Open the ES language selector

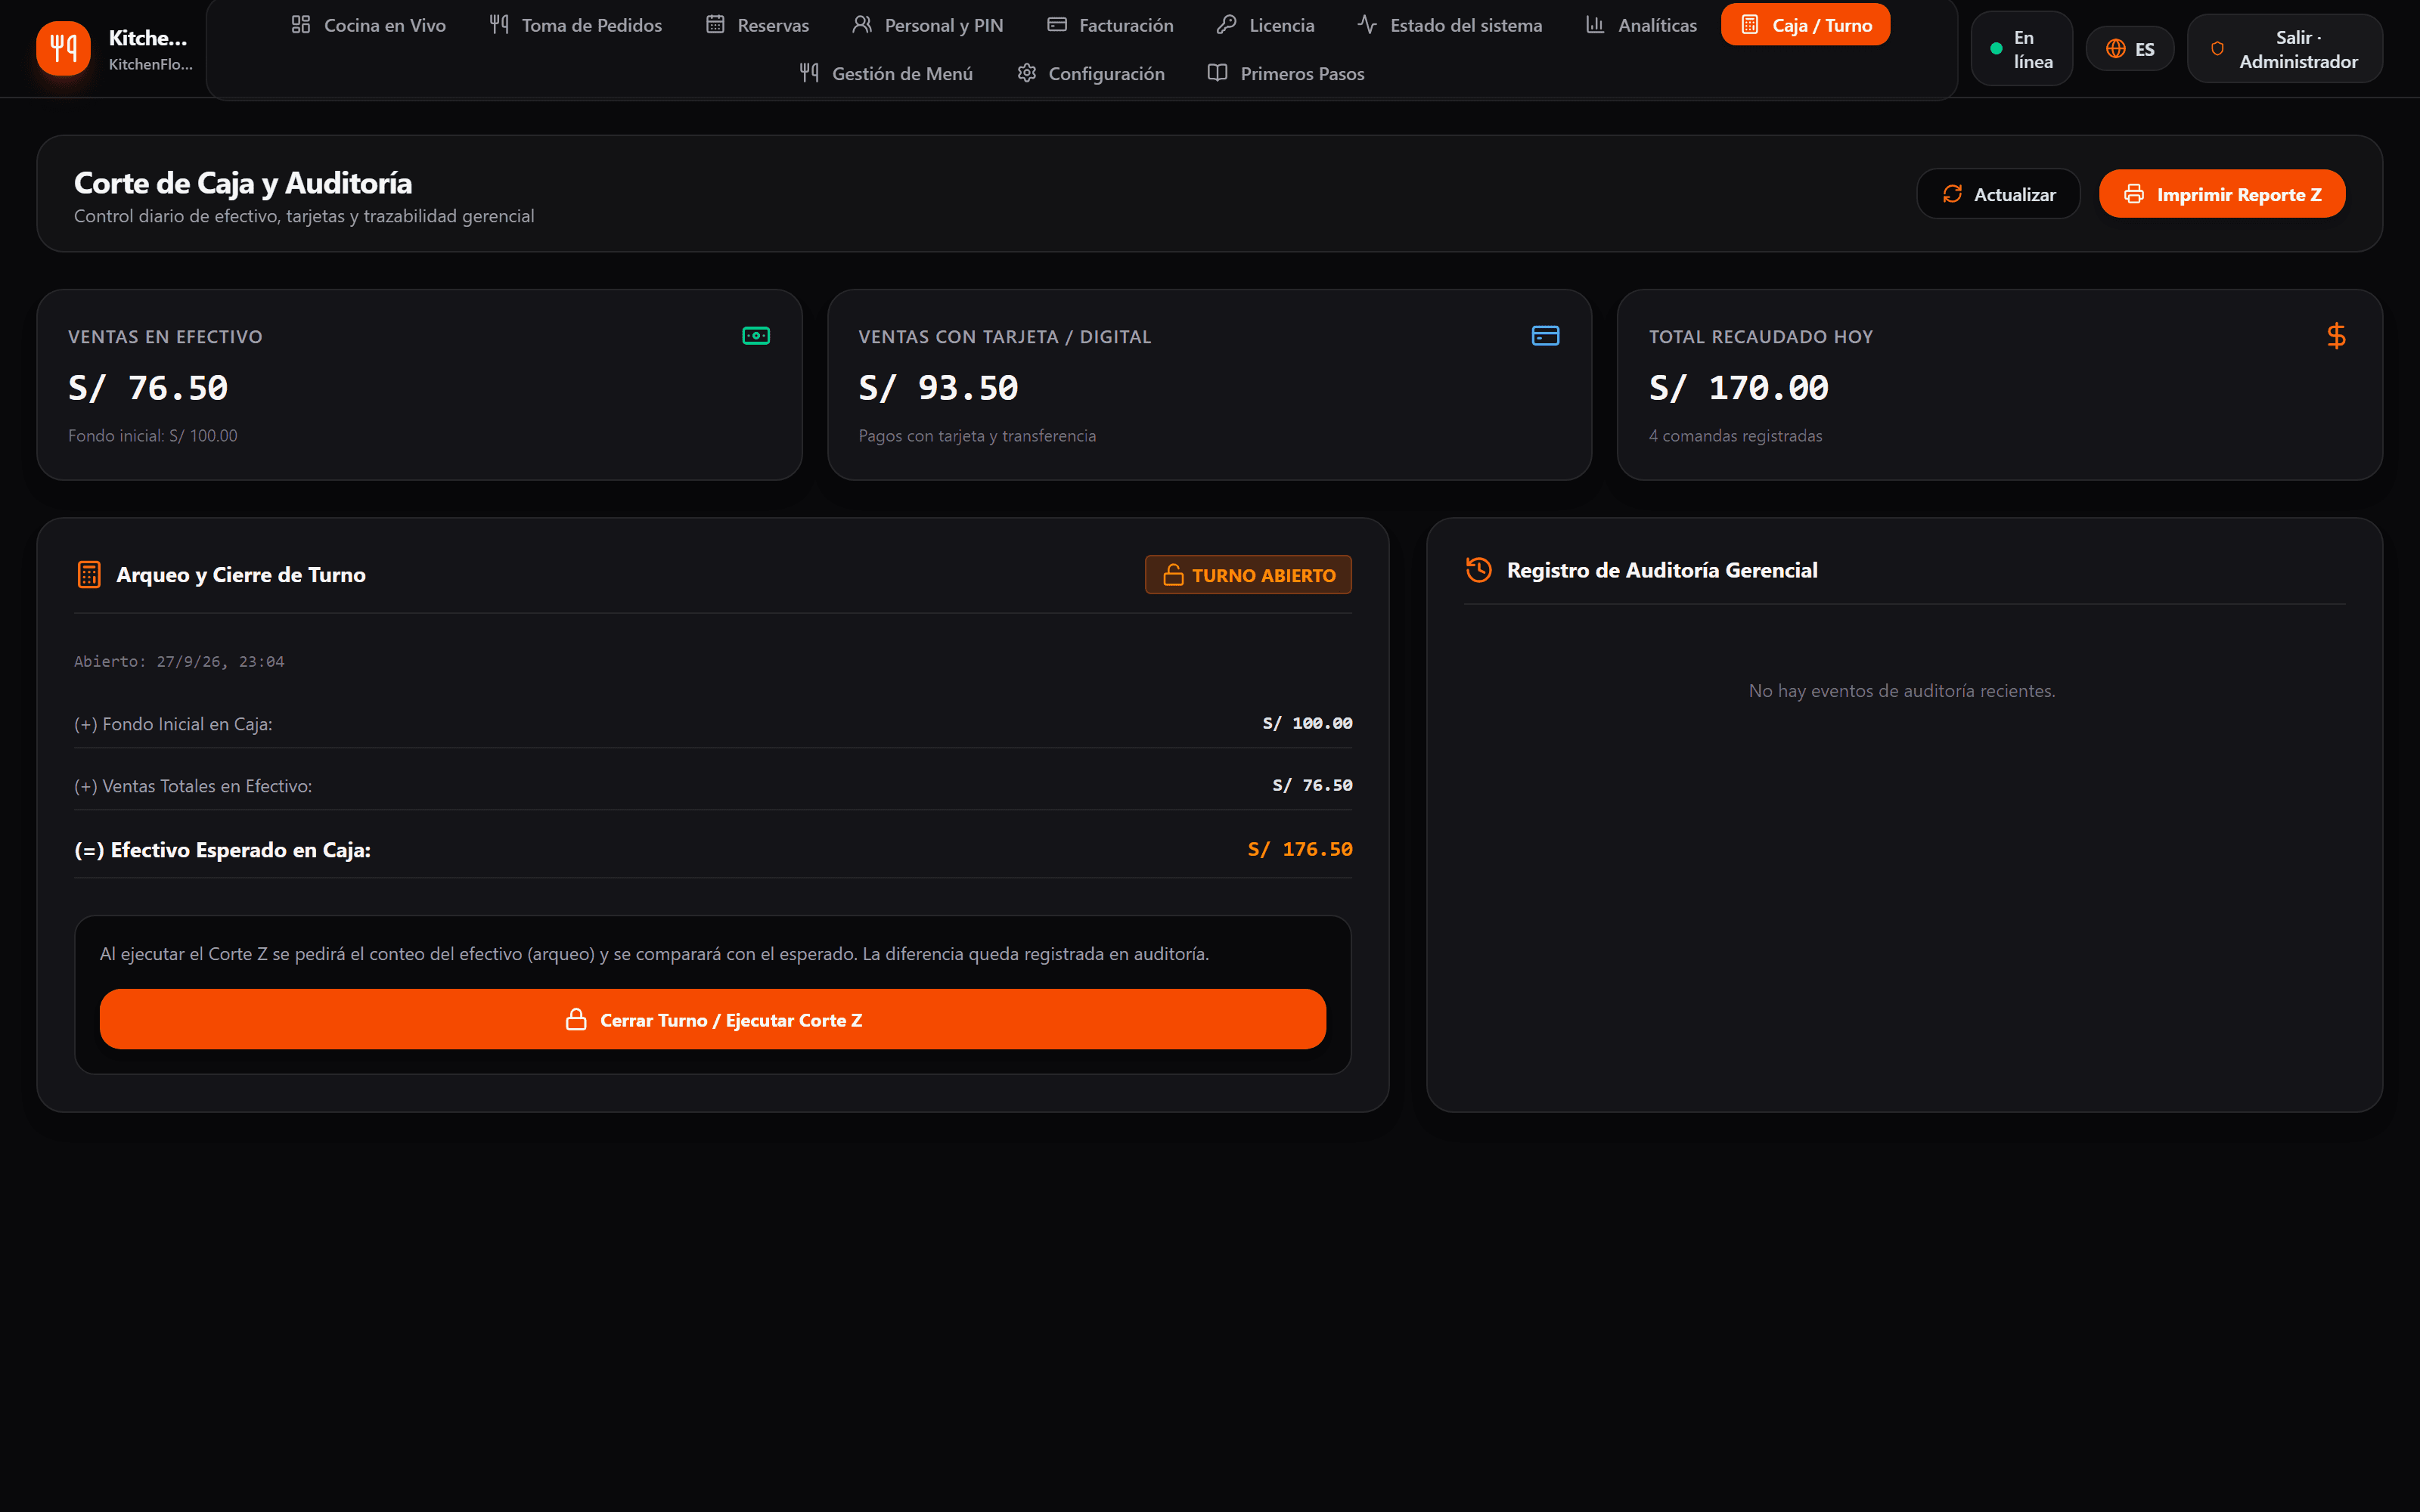pos(2130,49)
